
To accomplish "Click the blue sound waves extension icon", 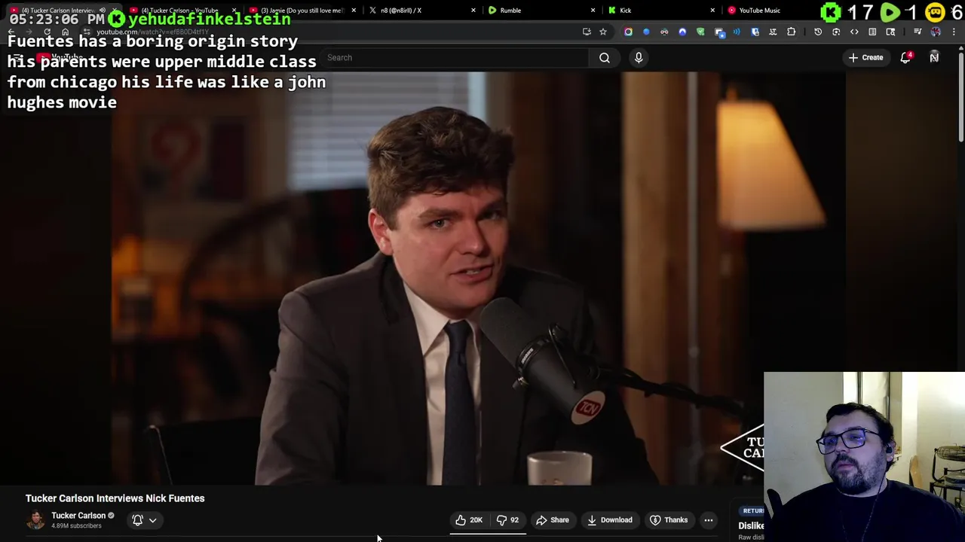I will coord(737,32).
